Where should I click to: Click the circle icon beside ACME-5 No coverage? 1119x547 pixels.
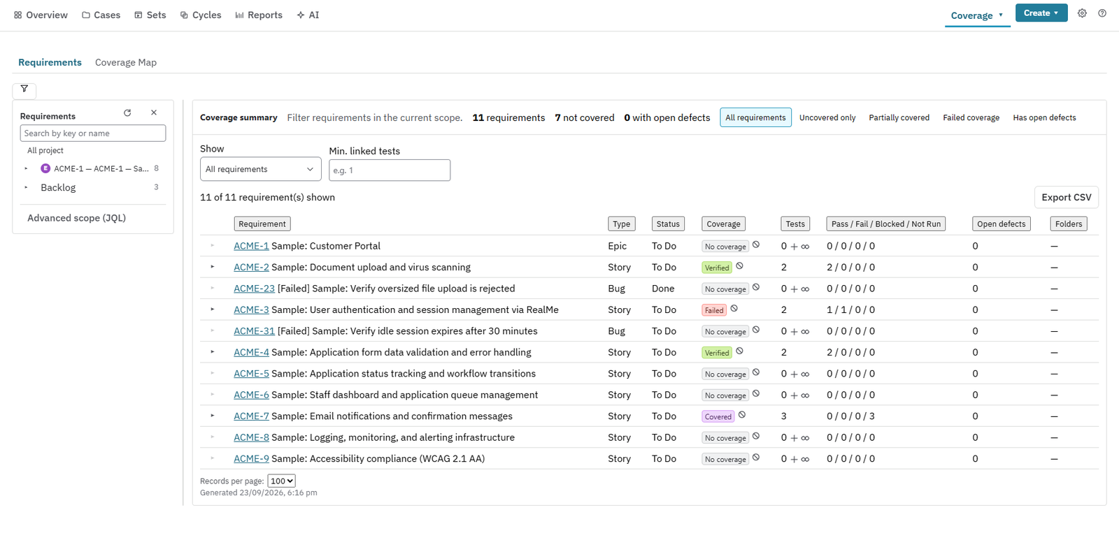(756, 372)
